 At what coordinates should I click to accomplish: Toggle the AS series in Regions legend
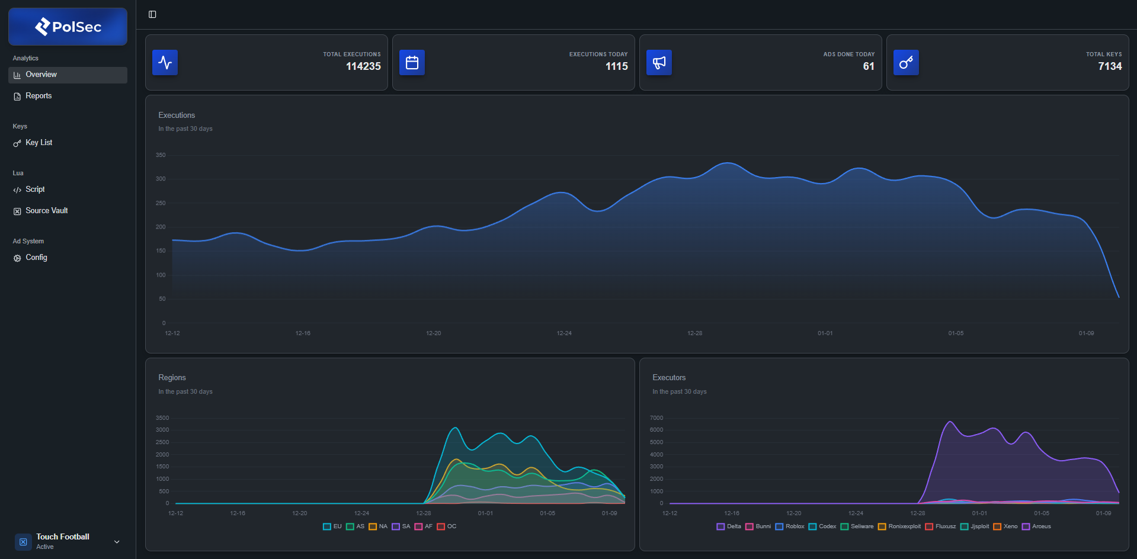tap(355, 526)
